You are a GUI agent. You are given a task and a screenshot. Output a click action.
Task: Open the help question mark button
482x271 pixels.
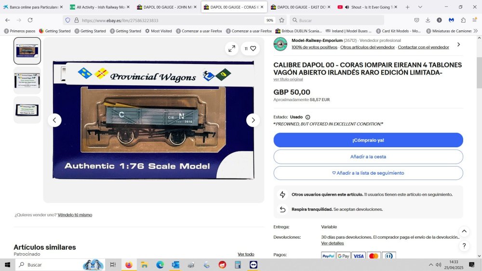pos(464,245)
